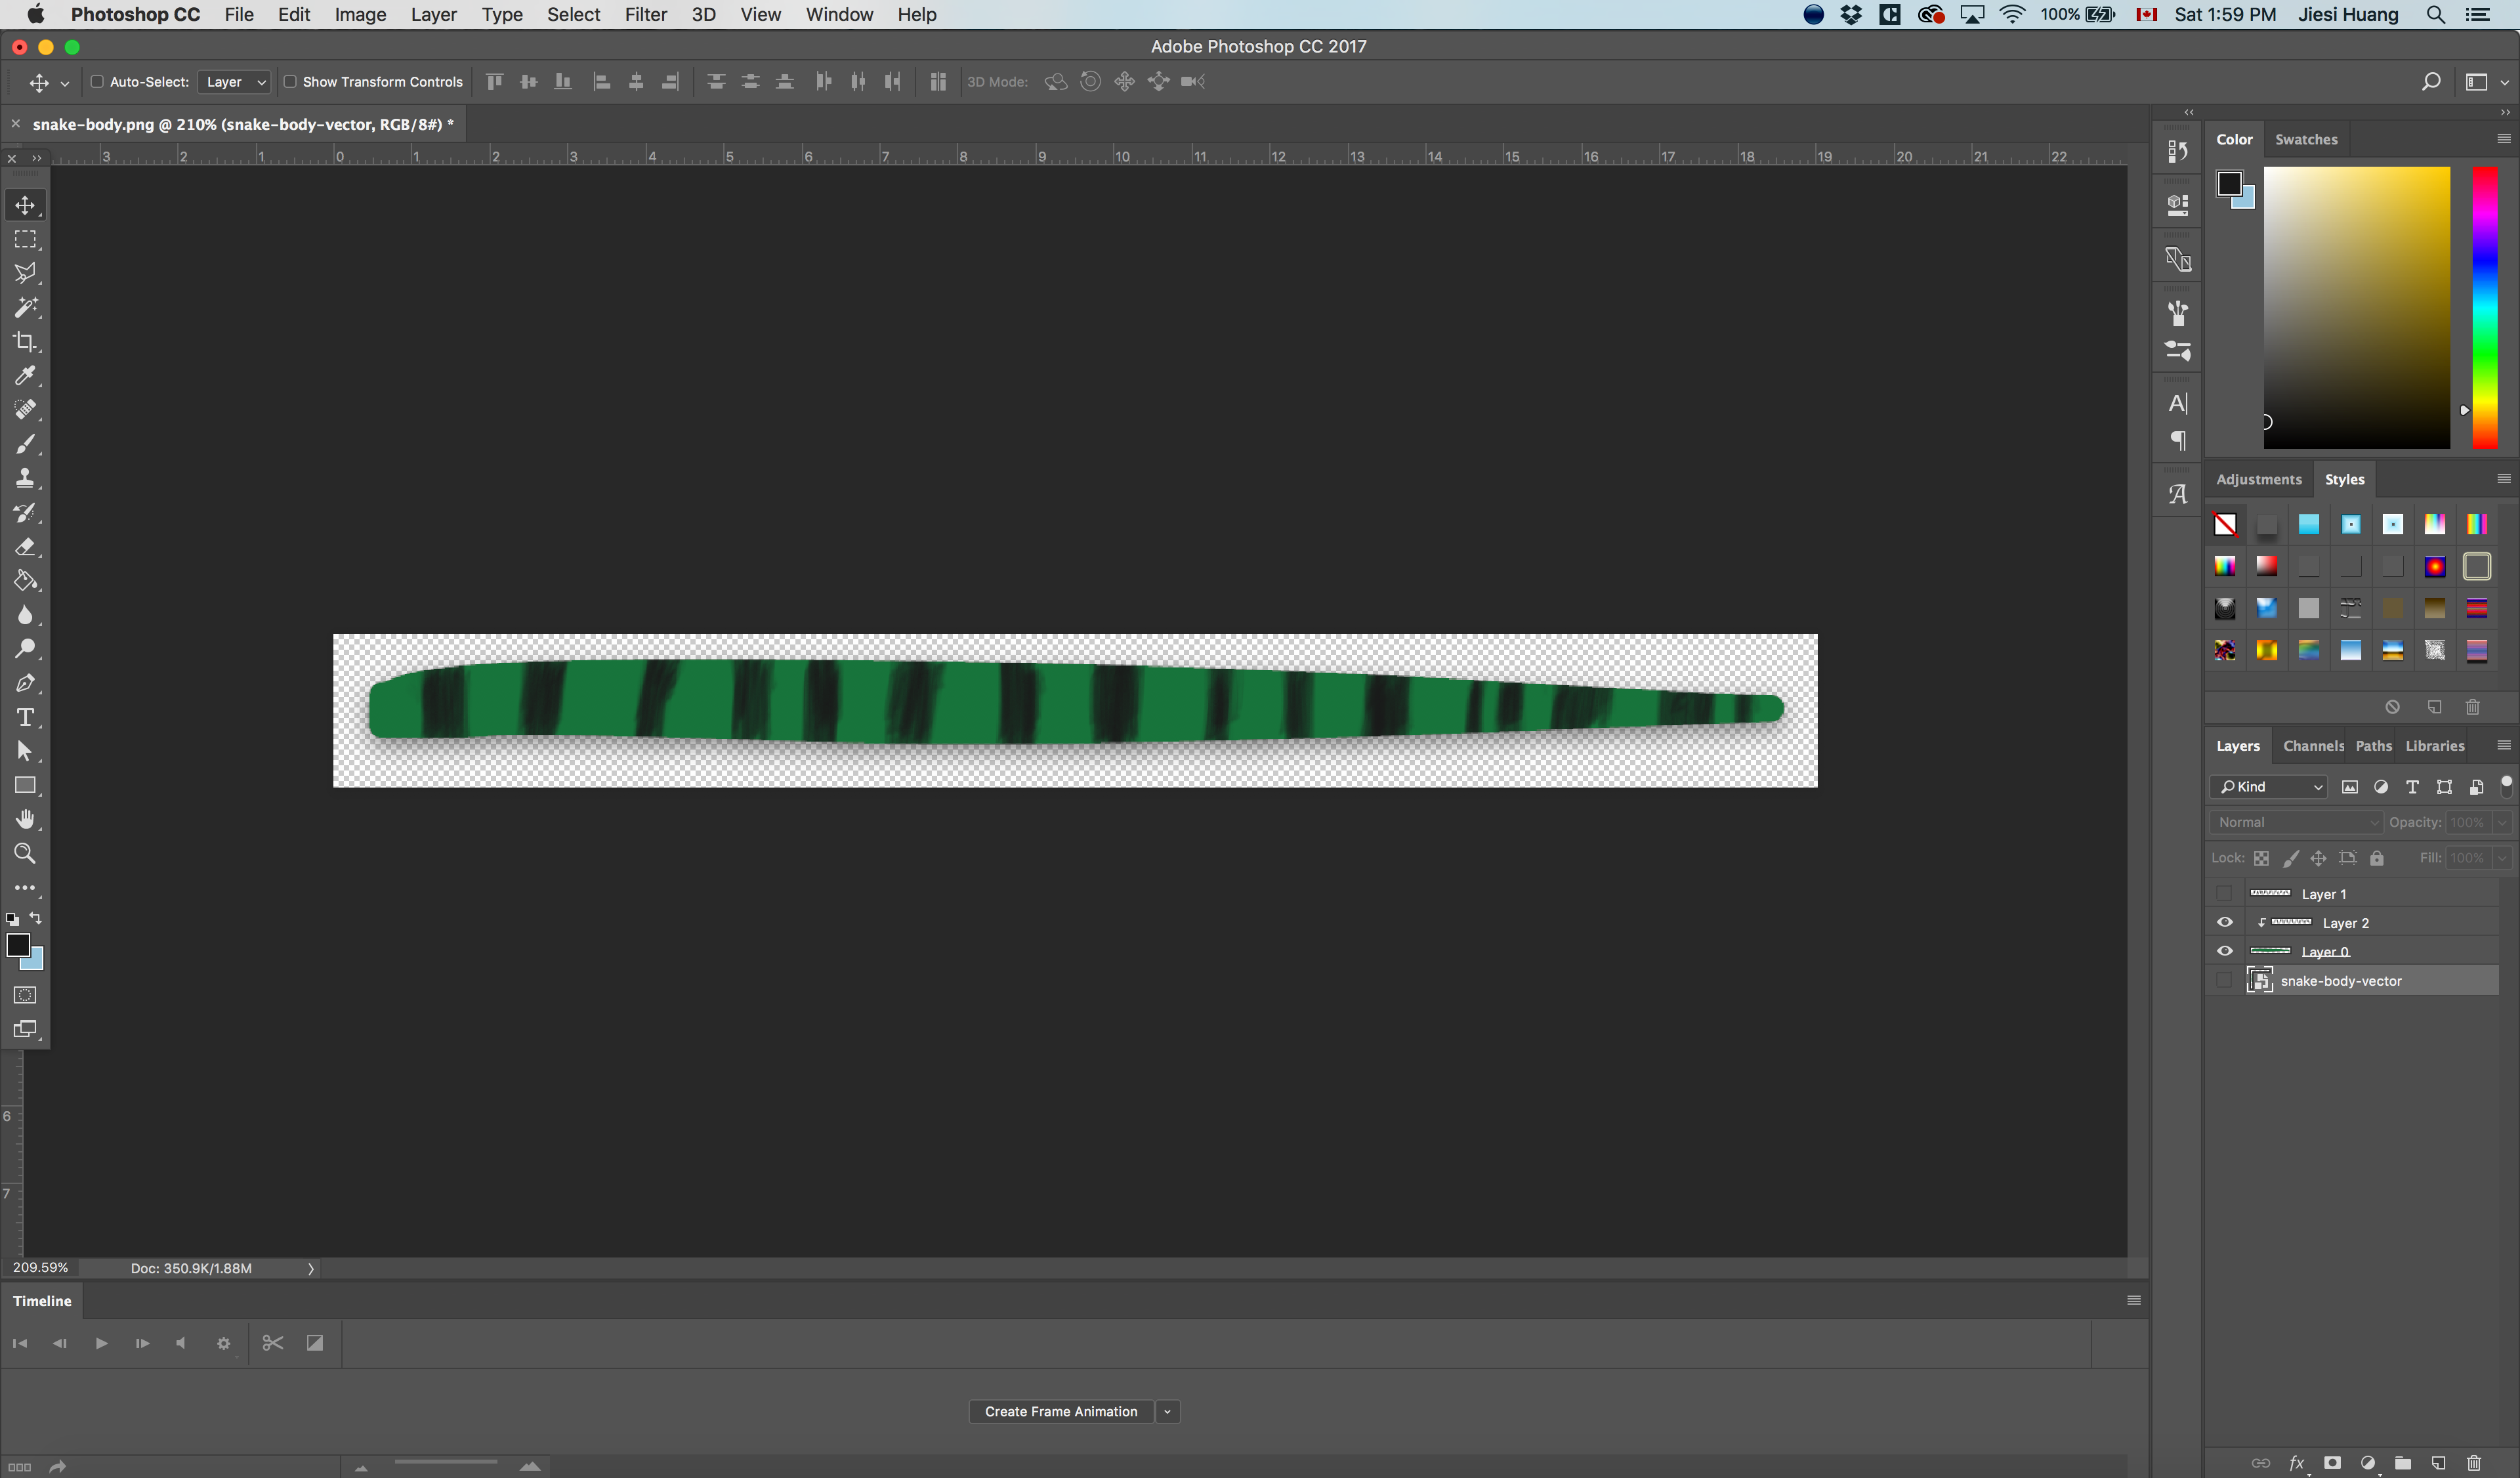Select the Dodge tool
2520x1478 pixels.
(x=25, y=649)
